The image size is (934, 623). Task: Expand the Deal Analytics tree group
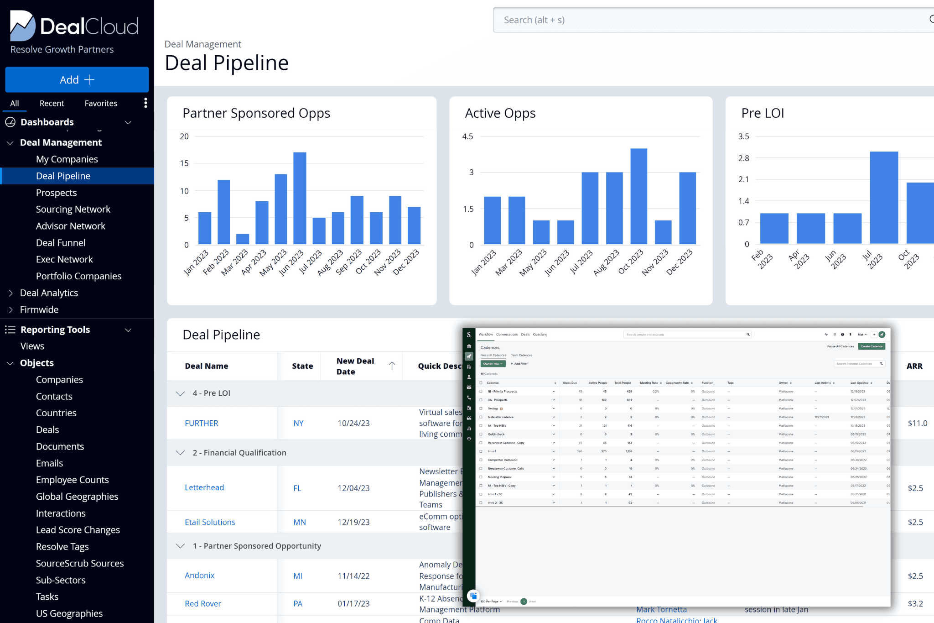[10, 293]
